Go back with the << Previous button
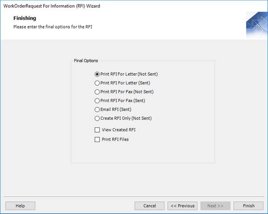Image resolution: width=268 pixels, height=214 pixels. click(183, 206)
